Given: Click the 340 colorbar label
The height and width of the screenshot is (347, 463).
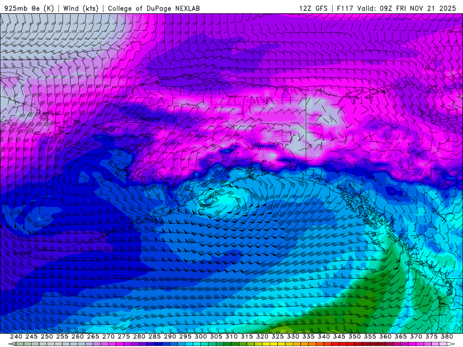Looking at the screenshot, I should (x=324, y=337).
